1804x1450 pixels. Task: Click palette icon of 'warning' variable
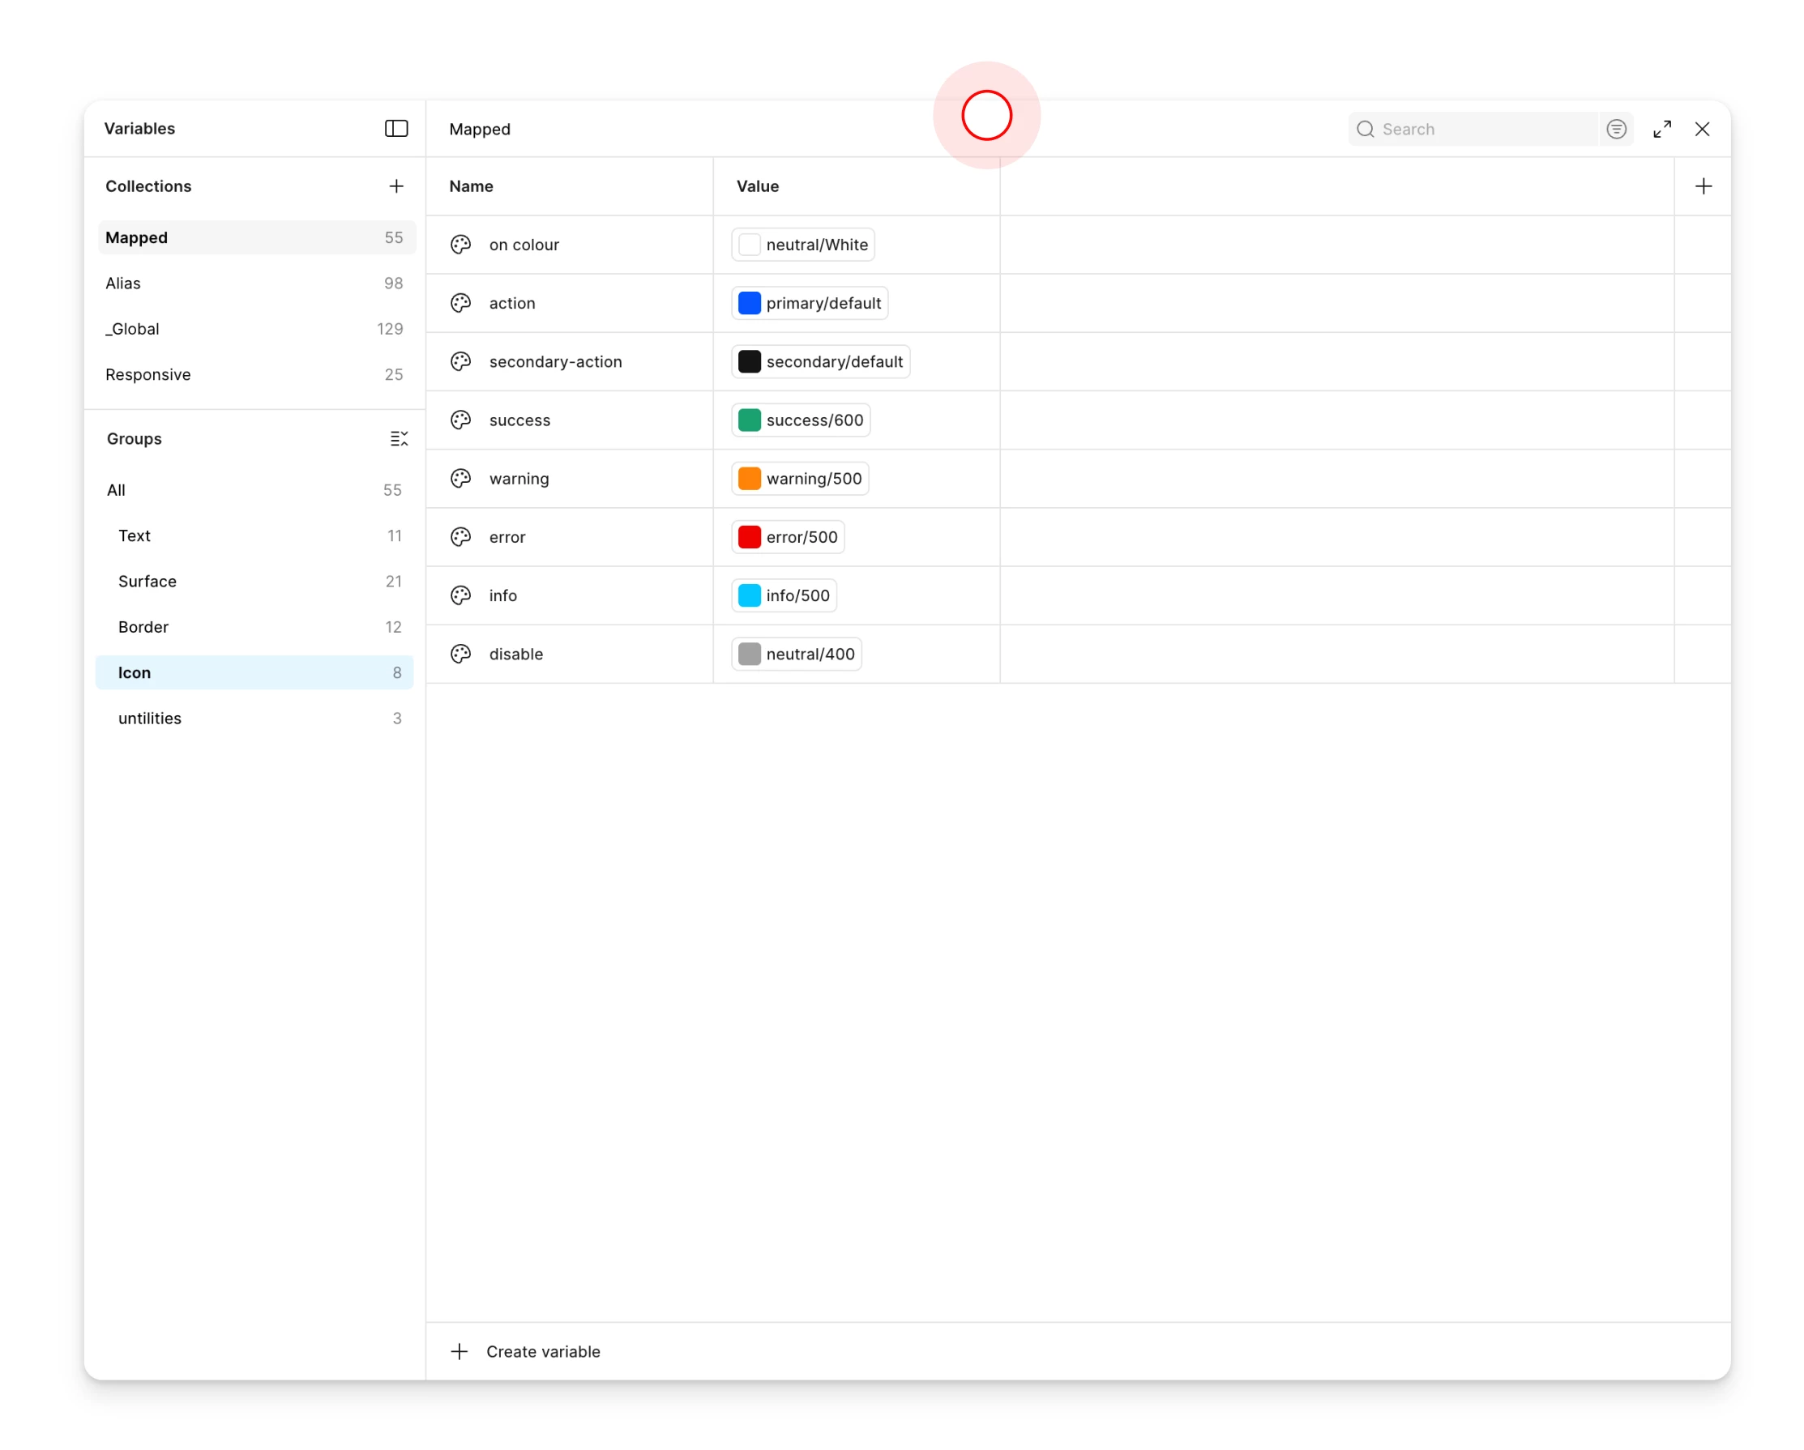(x=460, y=478)
